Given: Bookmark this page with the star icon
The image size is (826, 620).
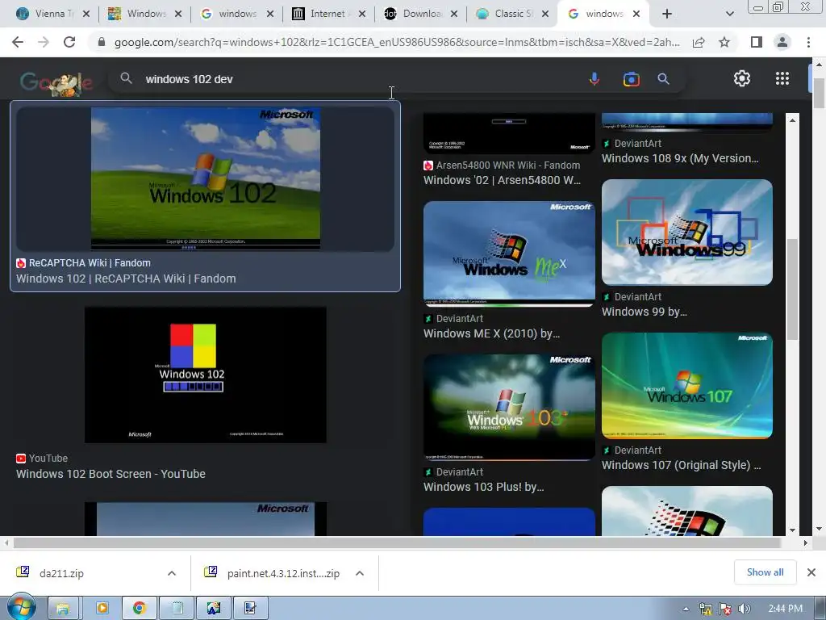Looking at the screenshot, I should 724,42.
